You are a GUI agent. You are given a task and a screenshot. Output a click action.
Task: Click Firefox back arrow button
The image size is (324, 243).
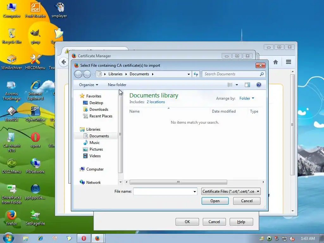63,62
